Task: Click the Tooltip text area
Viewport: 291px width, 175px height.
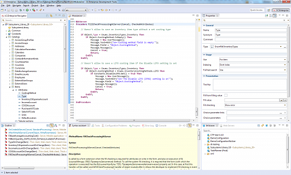Action: point(250,85)
